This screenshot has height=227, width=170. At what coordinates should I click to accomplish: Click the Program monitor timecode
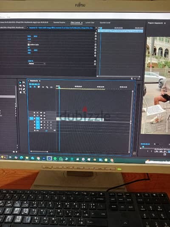point(145,144)
